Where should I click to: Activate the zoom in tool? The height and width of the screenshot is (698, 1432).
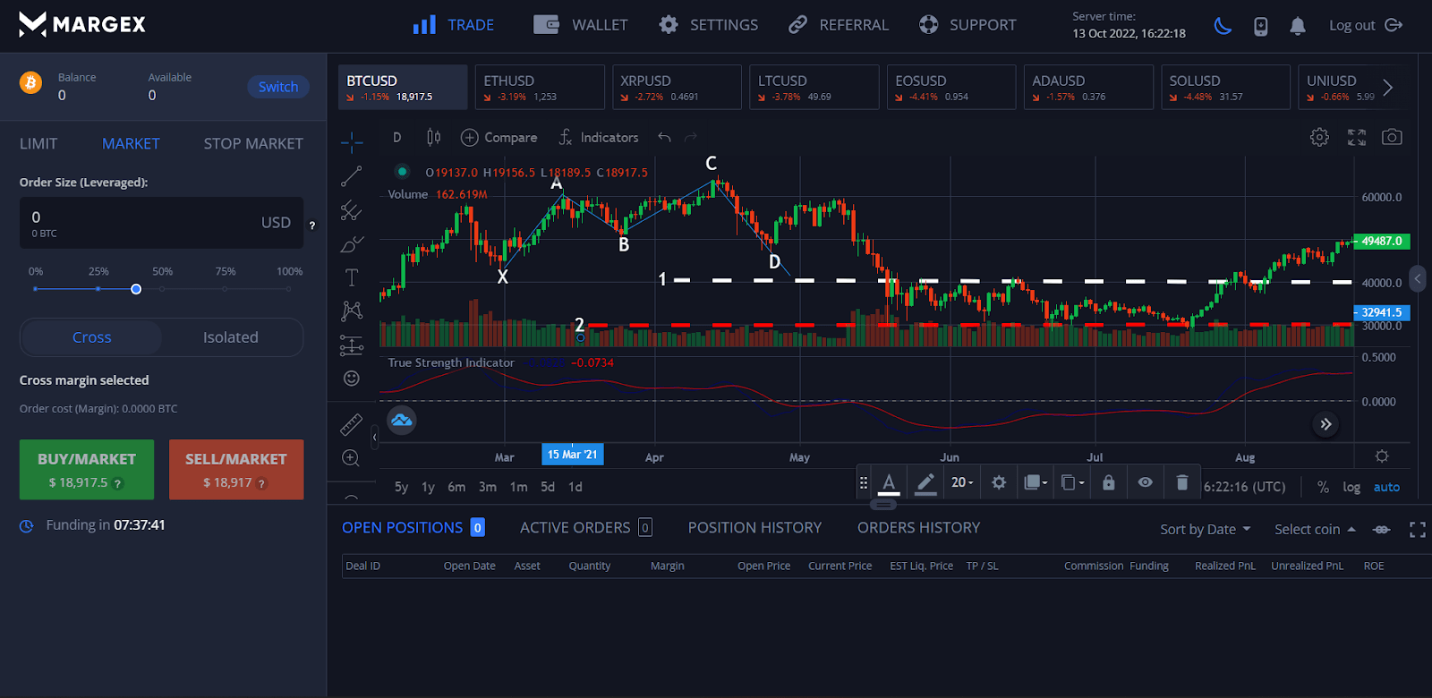[351, 458]
